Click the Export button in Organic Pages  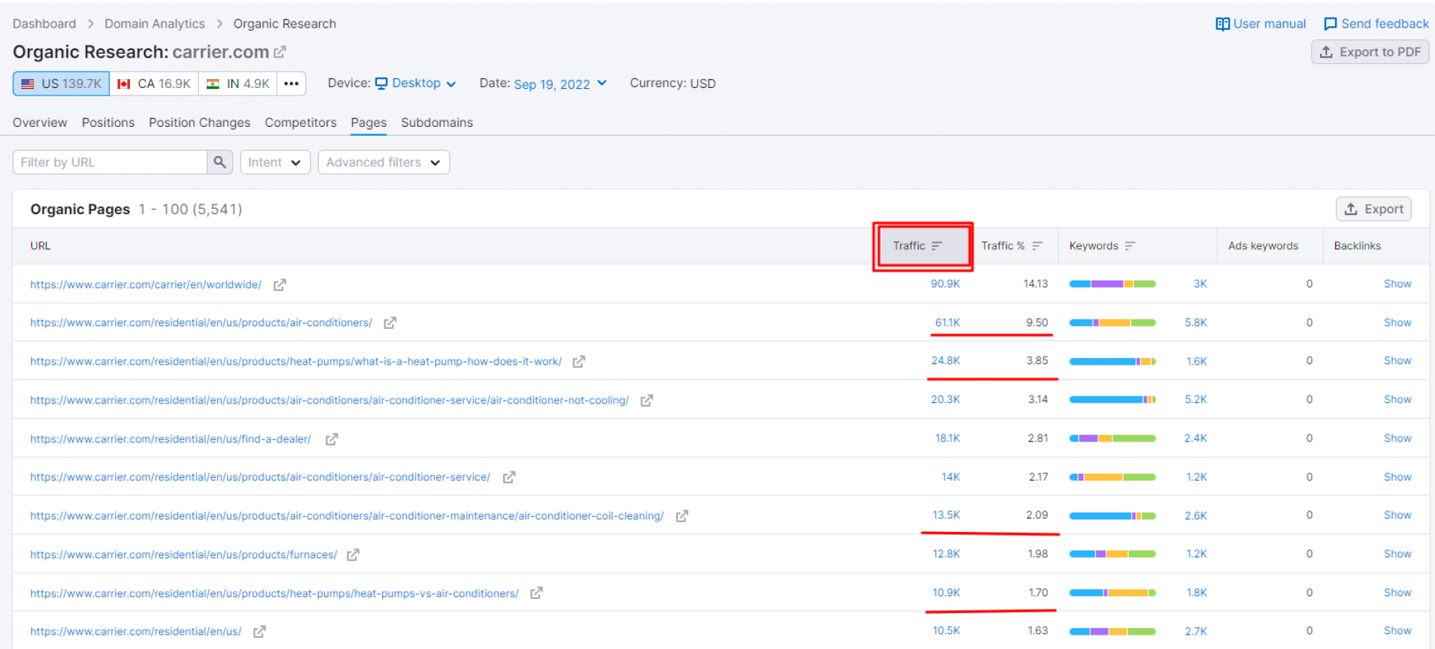click(1374, 210)
